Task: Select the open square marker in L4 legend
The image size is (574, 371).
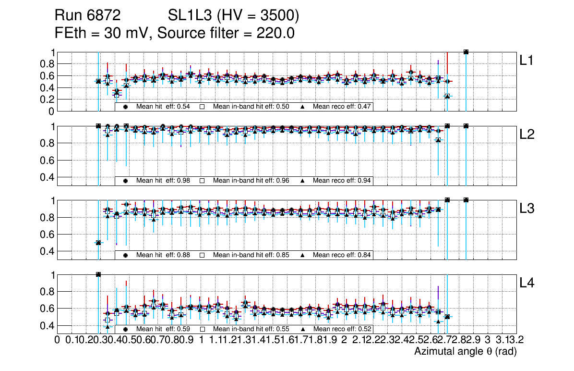Action: click(x=202, y=329)
